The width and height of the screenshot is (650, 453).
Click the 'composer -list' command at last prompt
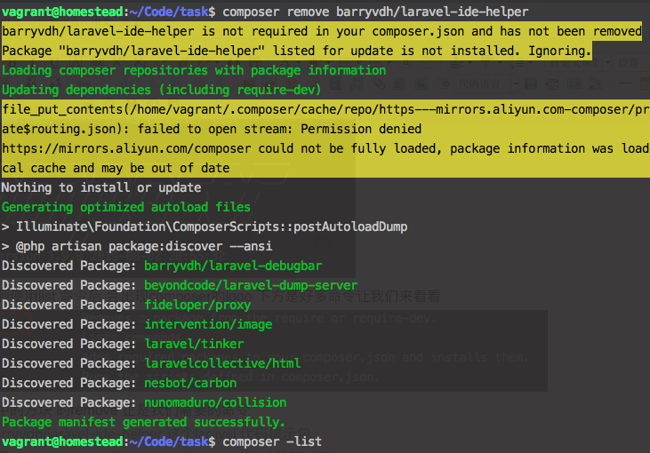tap(272, 441)
